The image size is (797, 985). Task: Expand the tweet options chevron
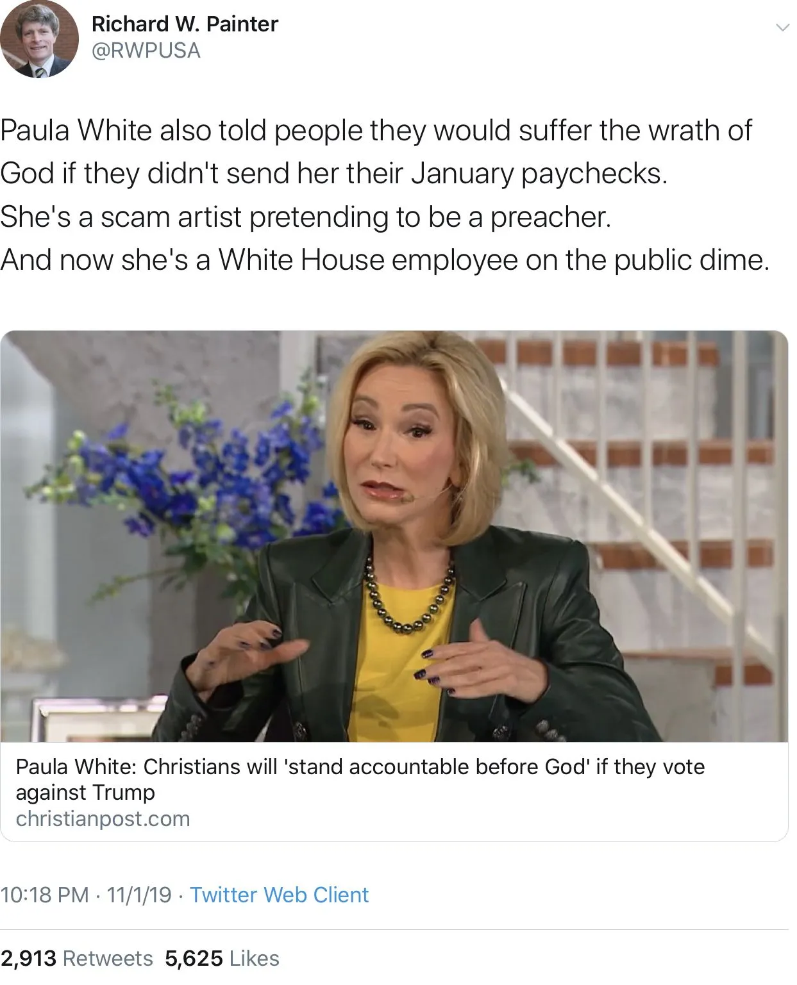click(782, 28)
